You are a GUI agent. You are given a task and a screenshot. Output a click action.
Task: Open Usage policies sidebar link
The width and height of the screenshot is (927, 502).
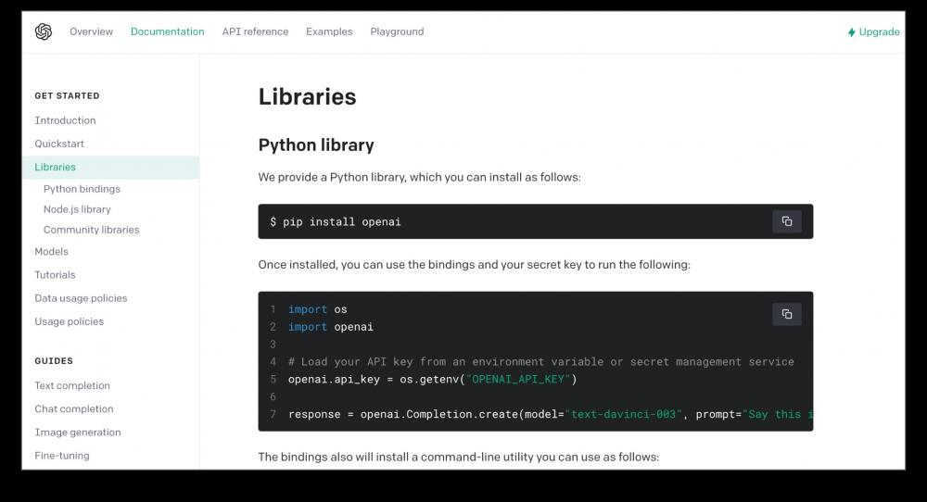[x=70, y=321]
